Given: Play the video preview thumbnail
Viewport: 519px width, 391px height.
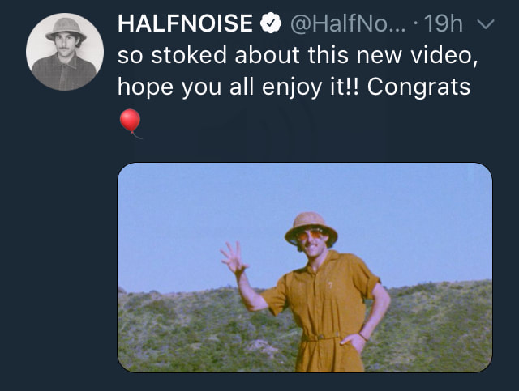Looking at the screenshot, I should point(305,267).
